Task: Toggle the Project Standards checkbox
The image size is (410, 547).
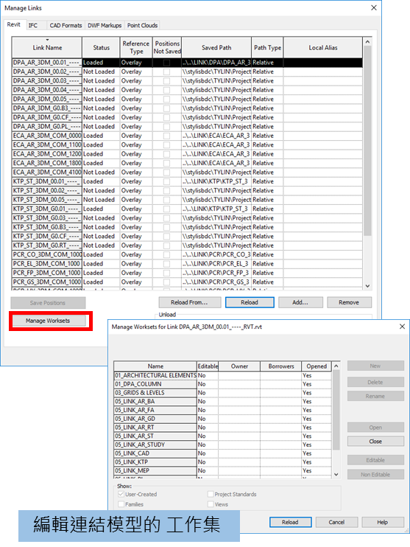Action: point(211,495)
